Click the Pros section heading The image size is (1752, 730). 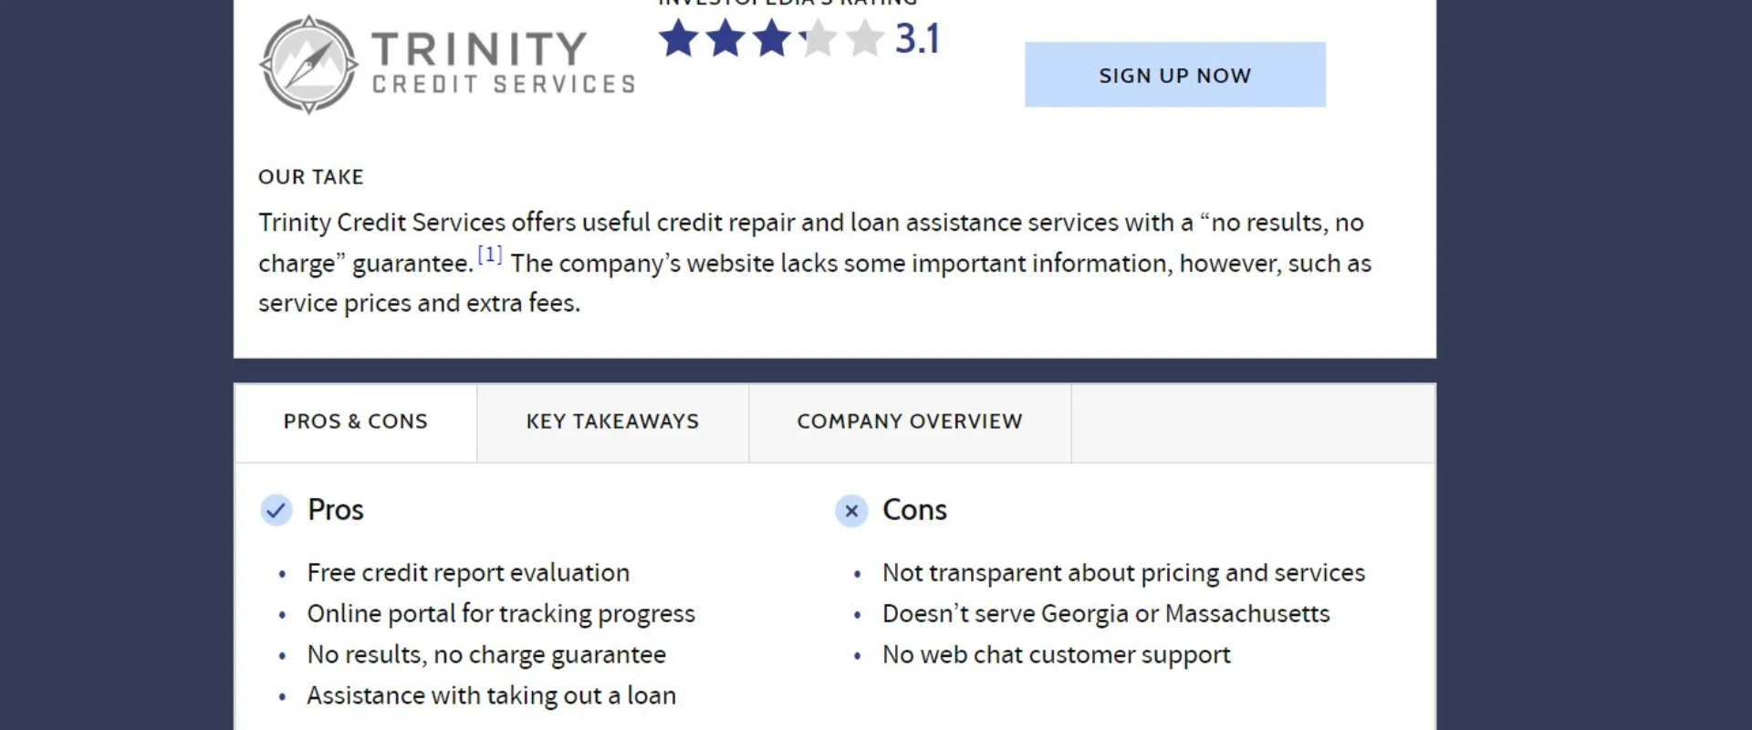[x=335, y=510]
